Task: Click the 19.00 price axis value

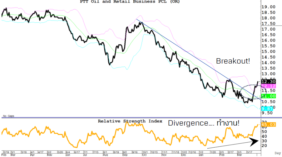Action: 268,7
